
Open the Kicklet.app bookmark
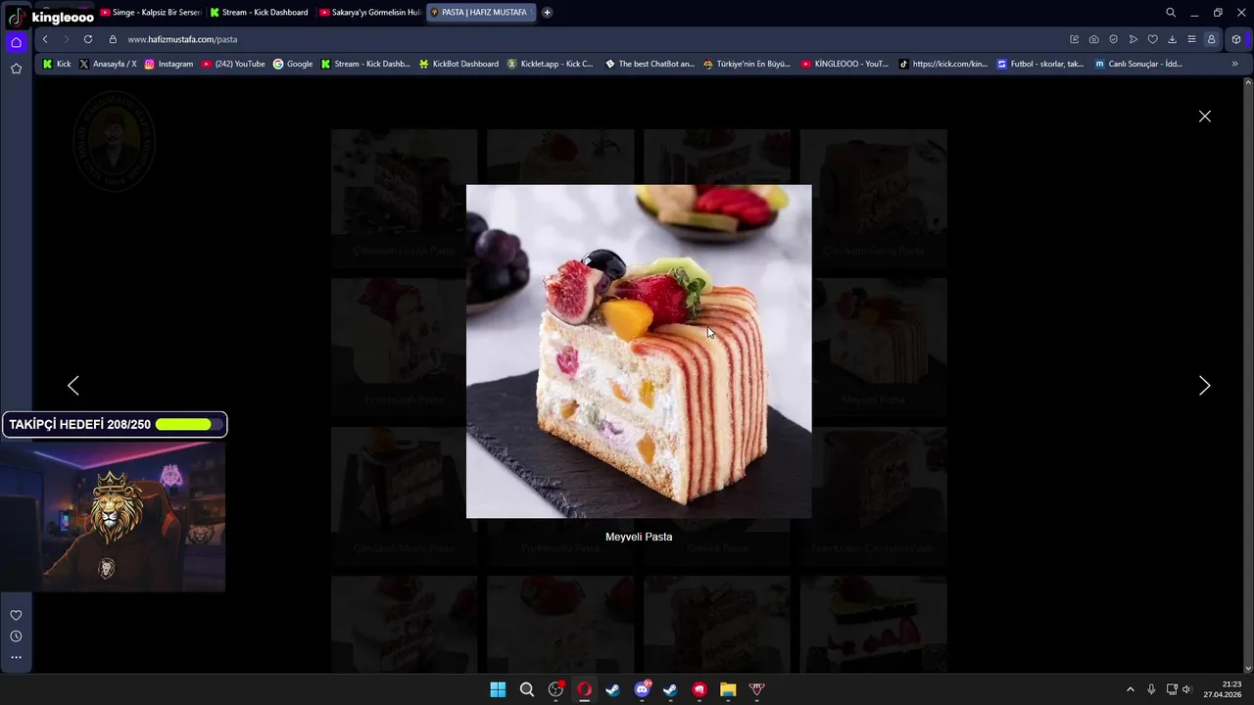pyautogui.click(x=550, y=64)
